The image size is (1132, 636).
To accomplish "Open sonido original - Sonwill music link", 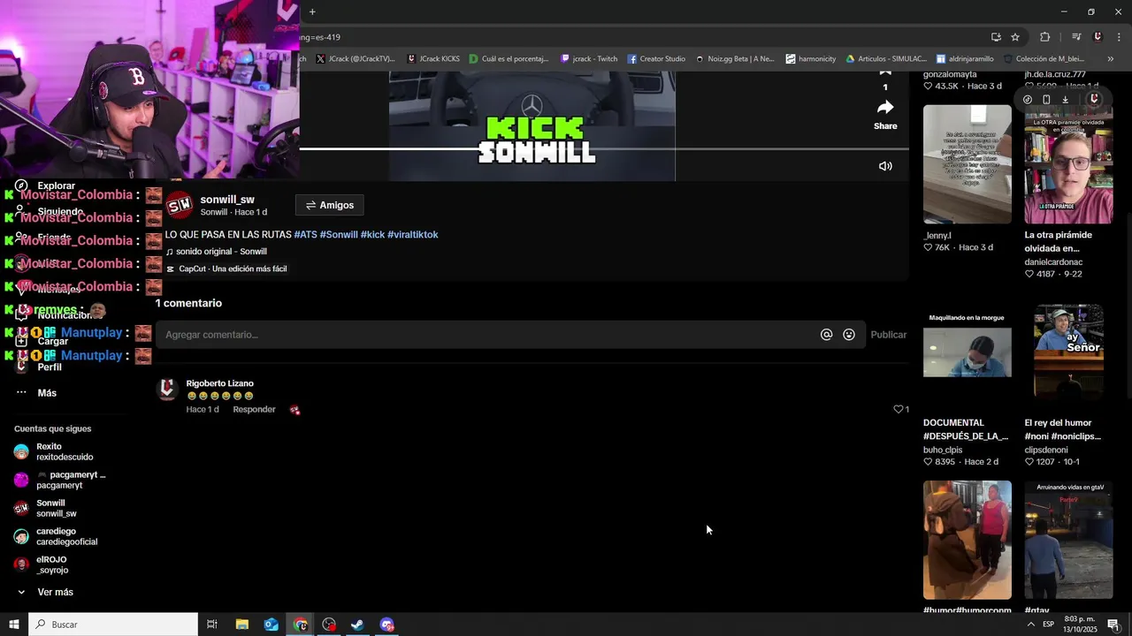I will click(x=217, y=252).
